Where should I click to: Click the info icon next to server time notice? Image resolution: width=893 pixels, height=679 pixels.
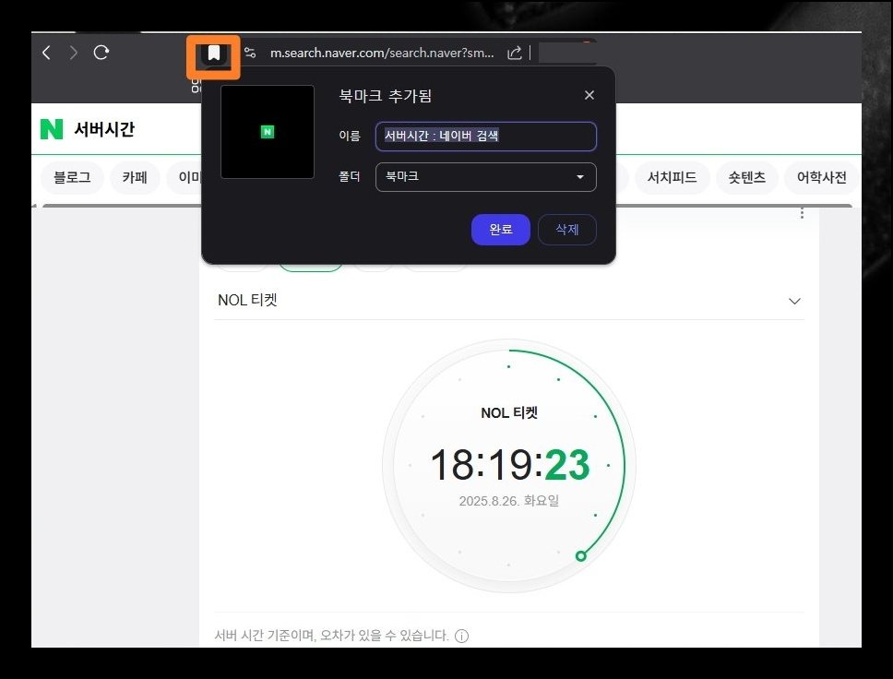462,636
